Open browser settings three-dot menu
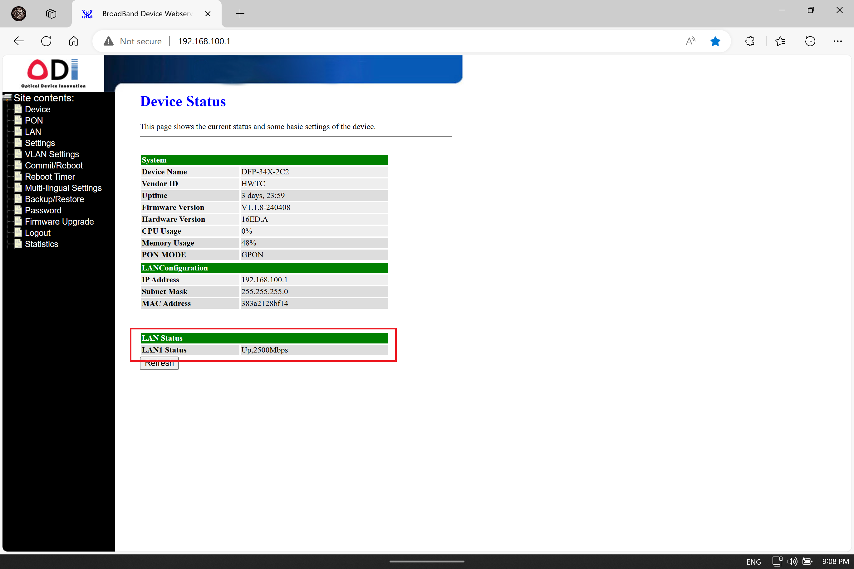Viewport: 854px width, 569px height. coord(838,41)
